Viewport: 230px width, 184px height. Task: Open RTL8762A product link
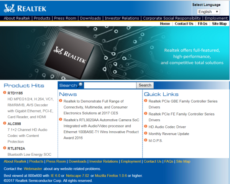click(x=16, y=148)
